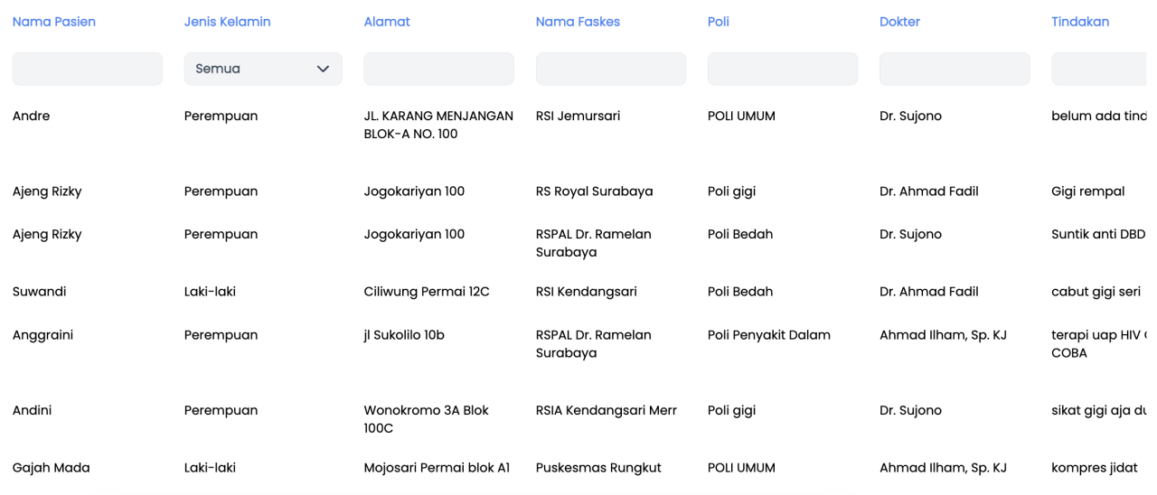The height and width of the screenshot is (495, 1157).
Task: Click the Tindakan column header
Action: tap(1080, 22)
